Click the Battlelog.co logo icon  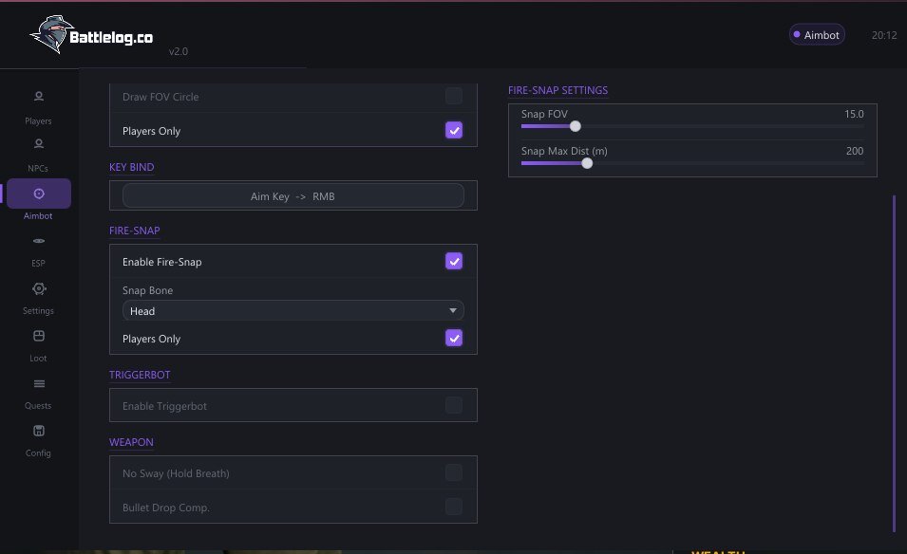51,34
